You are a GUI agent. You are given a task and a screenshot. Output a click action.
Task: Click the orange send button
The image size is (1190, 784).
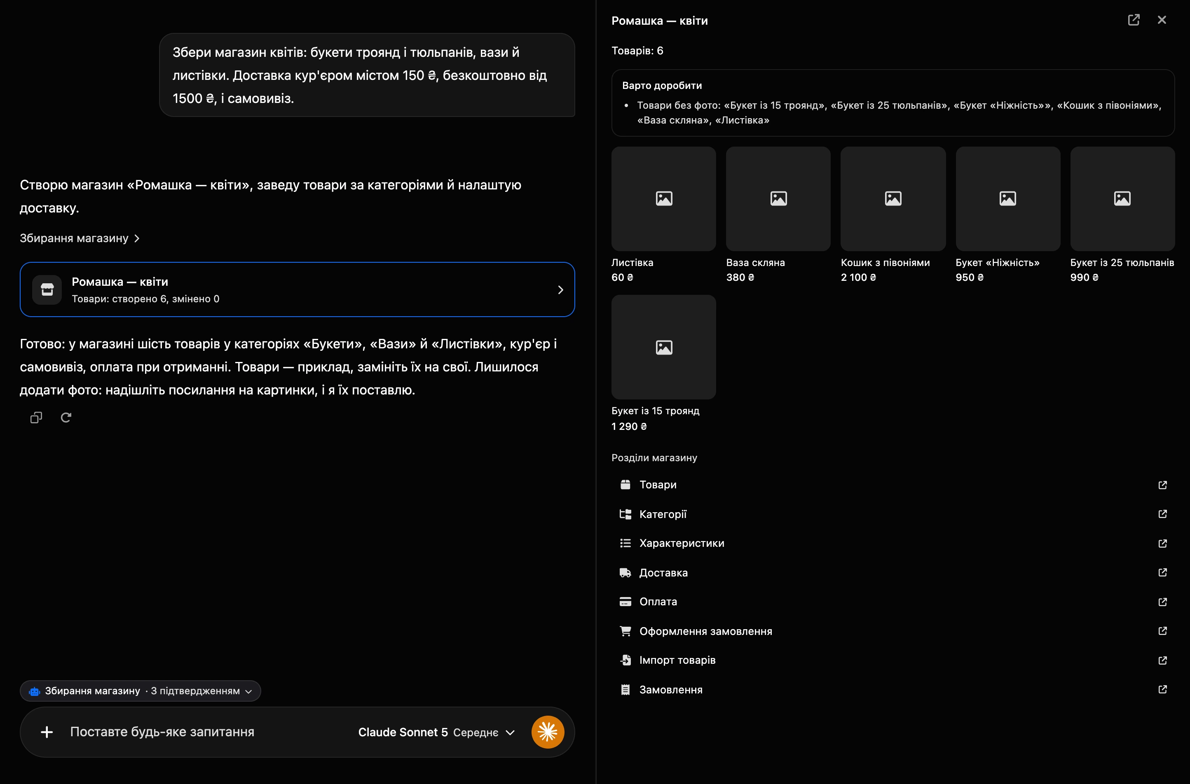pos(548,732)
